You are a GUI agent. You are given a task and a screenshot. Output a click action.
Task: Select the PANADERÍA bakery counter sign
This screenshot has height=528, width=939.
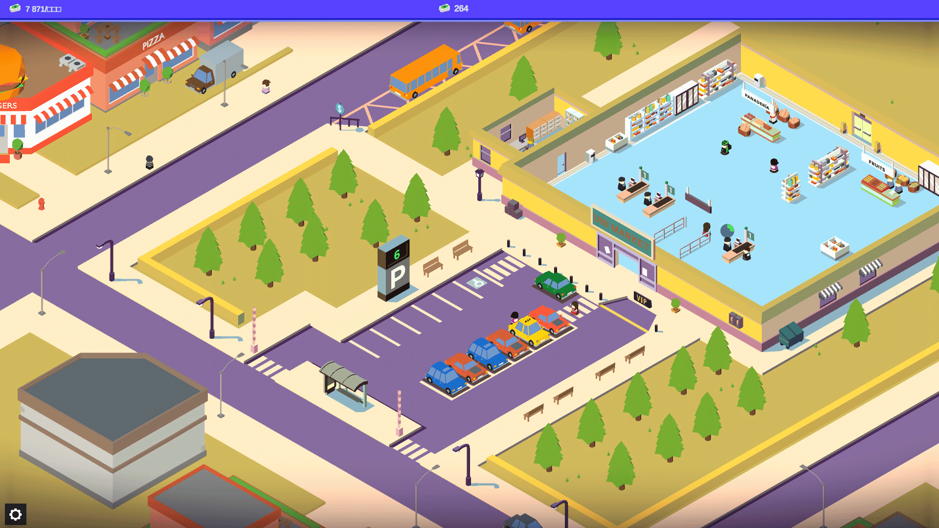(x=757, y=101)
